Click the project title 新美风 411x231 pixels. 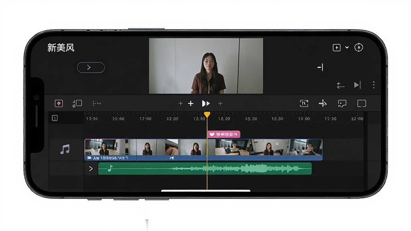(x=61, y=48)
